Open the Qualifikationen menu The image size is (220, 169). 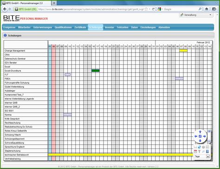[63, 27]
